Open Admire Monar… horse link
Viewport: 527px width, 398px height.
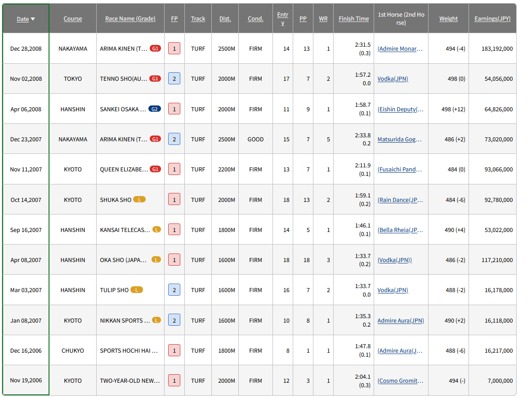click(x=400, y=48)
